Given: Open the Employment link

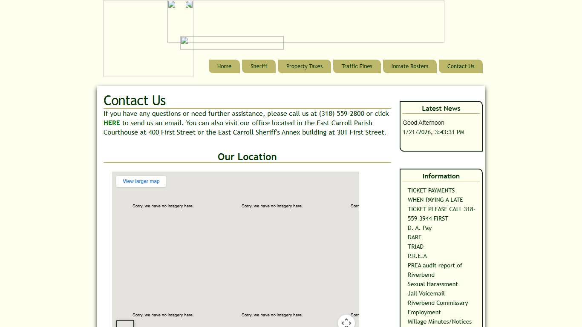Looking at the screenshot, I should pyautogui.click(x=424, y=312).
